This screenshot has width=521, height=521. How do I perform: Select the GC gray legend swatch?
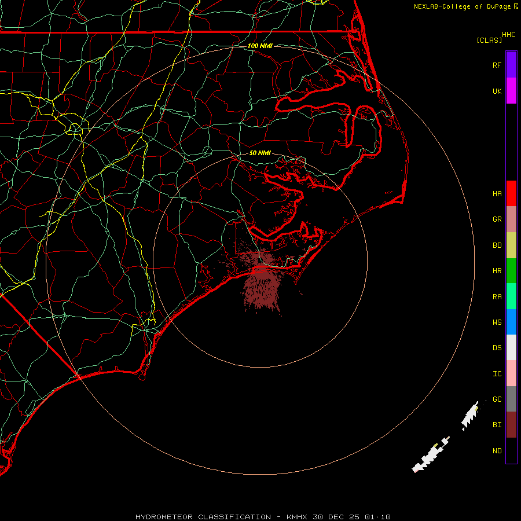point(511,399)
